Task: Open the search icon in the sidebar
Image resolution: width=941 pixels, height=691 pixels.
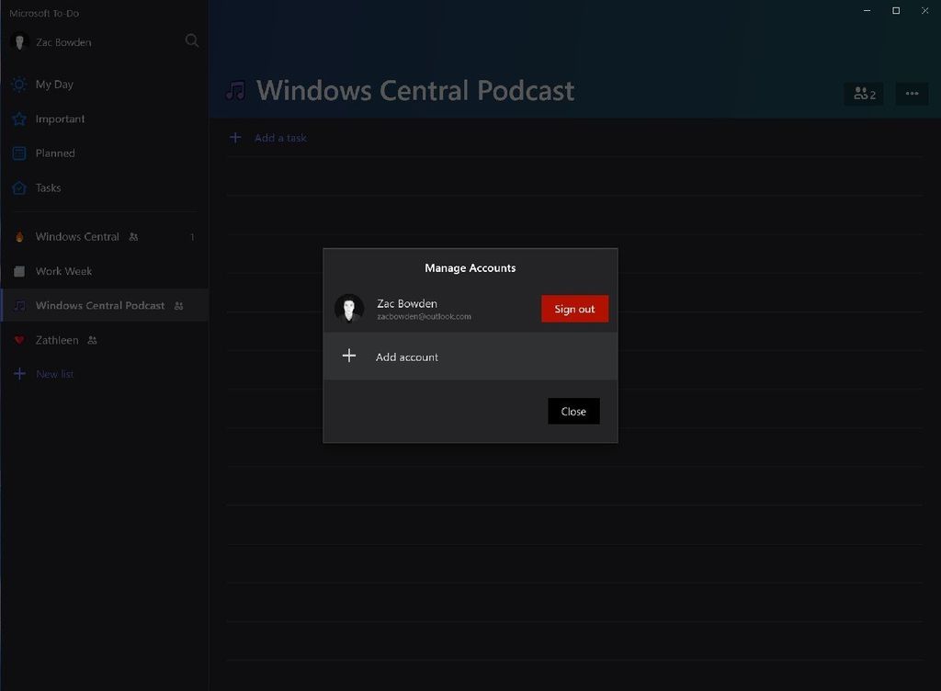Action: point(191,40)
